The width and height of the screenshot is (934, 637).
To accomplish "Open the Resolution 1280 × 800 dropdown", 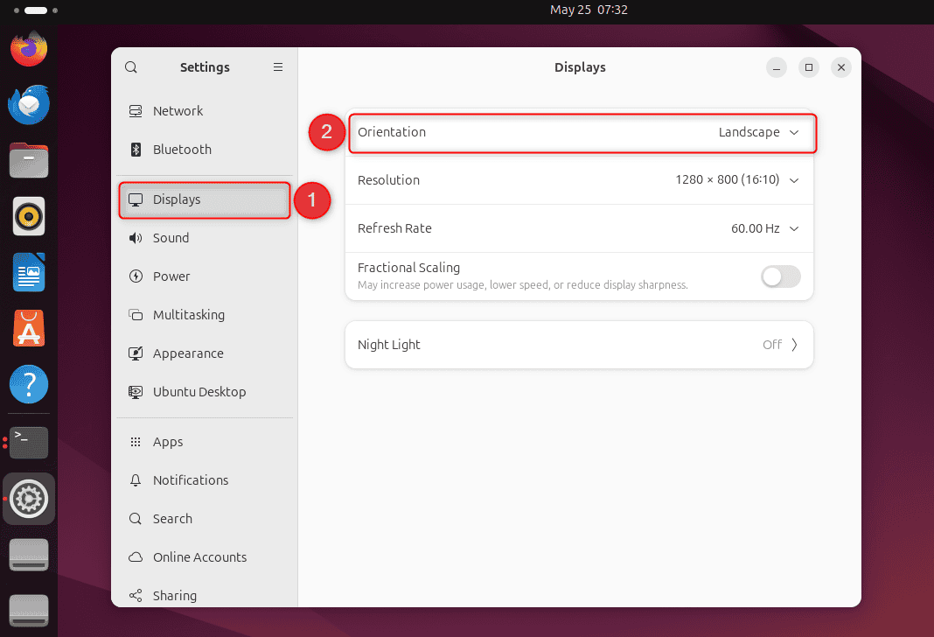I will (x=580, y=180).
